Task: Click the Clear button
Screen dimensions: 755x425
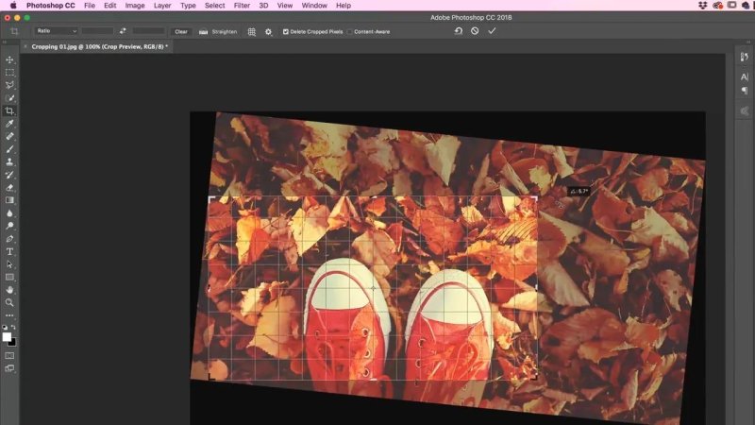Action: point(181,32)
